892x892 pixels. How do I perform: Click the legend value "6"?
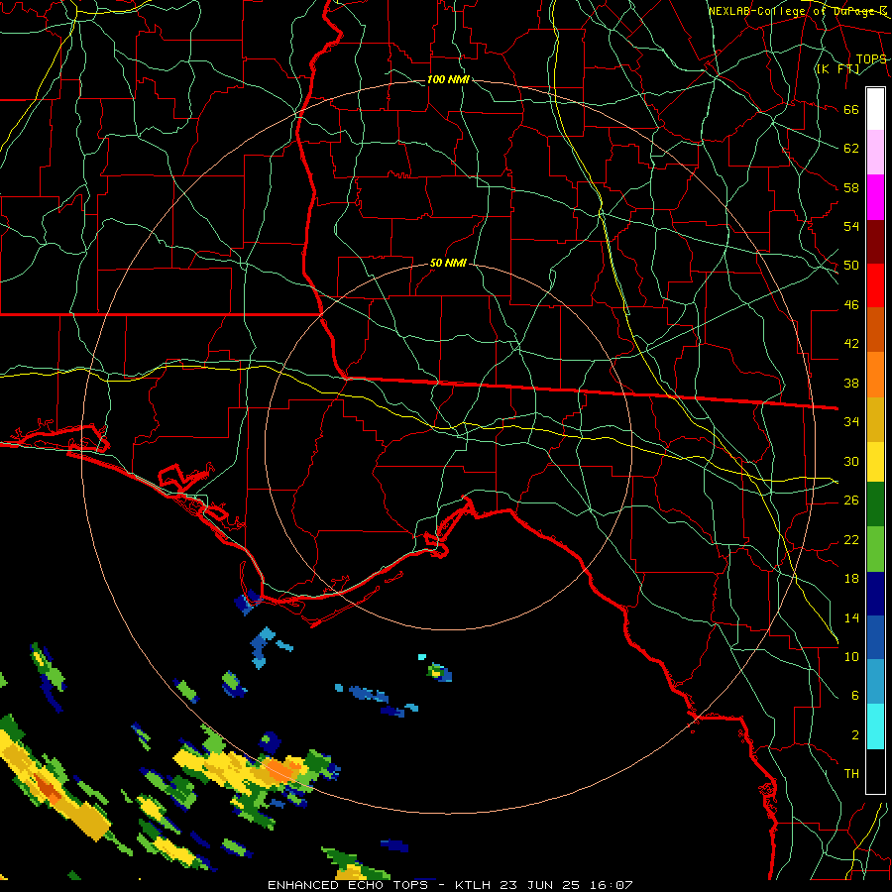(854, 696)
